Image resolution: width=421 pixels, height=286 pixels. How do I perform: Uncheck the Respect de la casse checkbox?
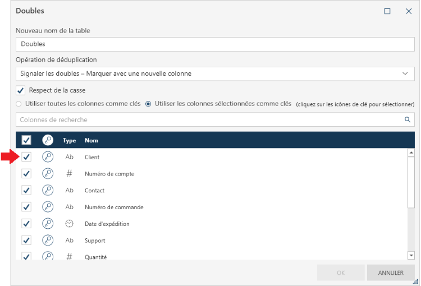click(21, 90)
